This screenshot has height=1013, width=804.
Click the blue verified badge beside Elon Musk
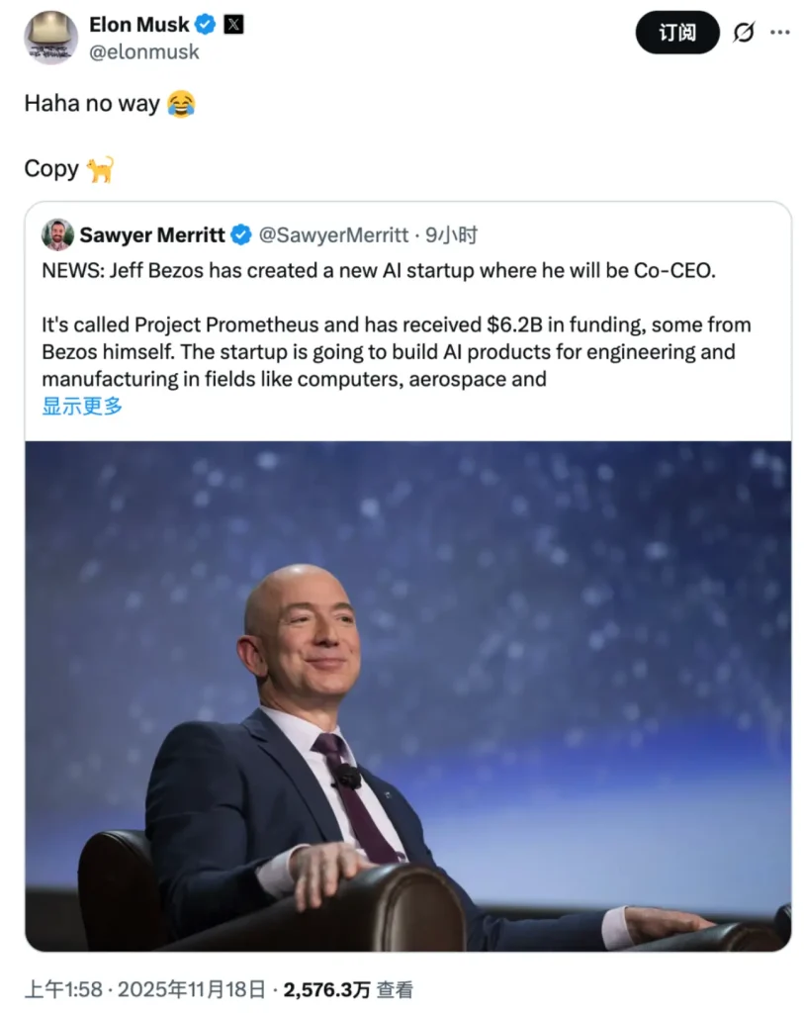[205, 24]
